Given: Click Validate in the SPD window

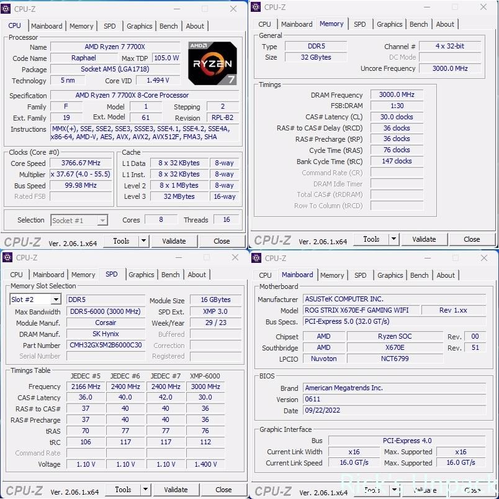Looking at the screenshot, I should (176, 490).
